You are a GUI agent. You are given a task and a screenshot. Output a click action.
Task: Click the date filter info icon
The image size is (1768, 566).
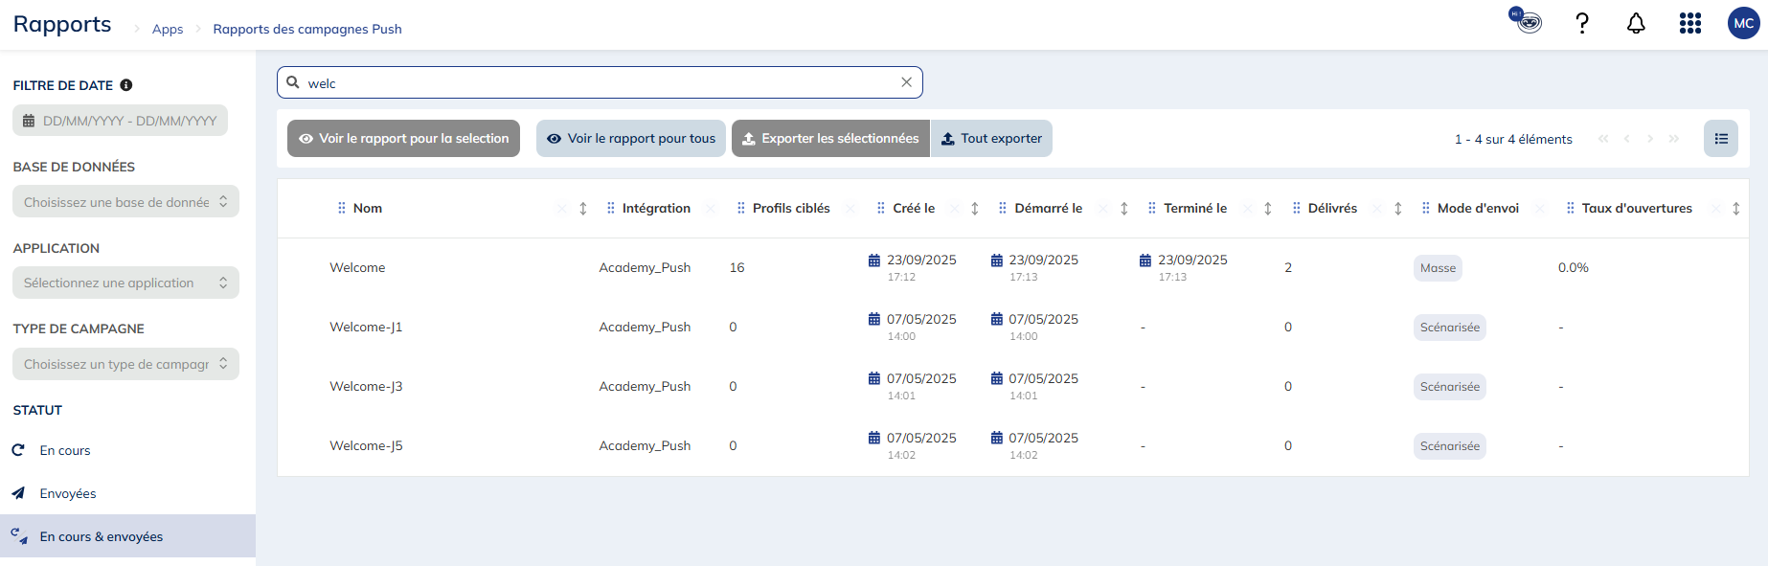point(126,85)
